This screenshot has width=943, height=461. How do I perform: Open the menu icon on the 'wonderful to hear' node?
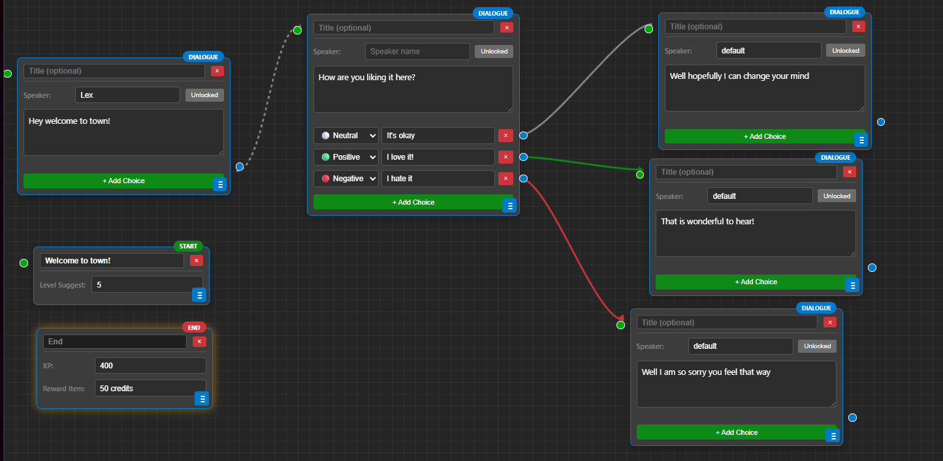coord(852,285)
